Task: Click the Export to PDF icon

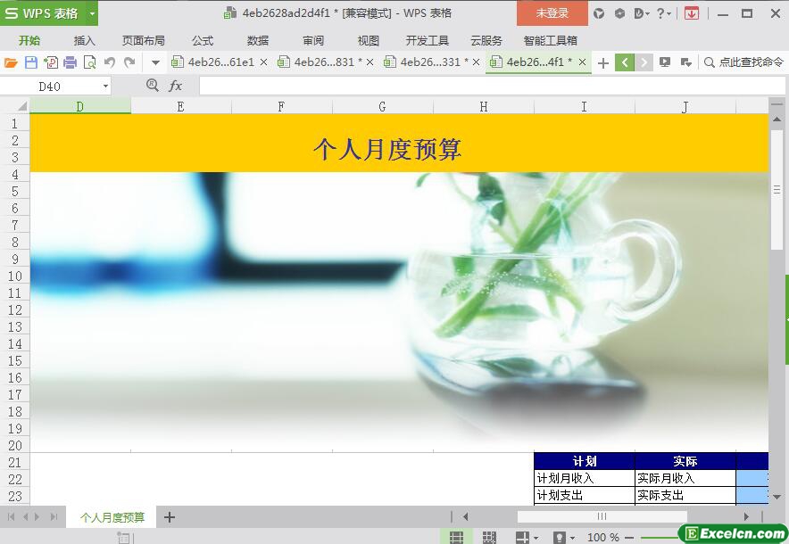Action: 50,62
